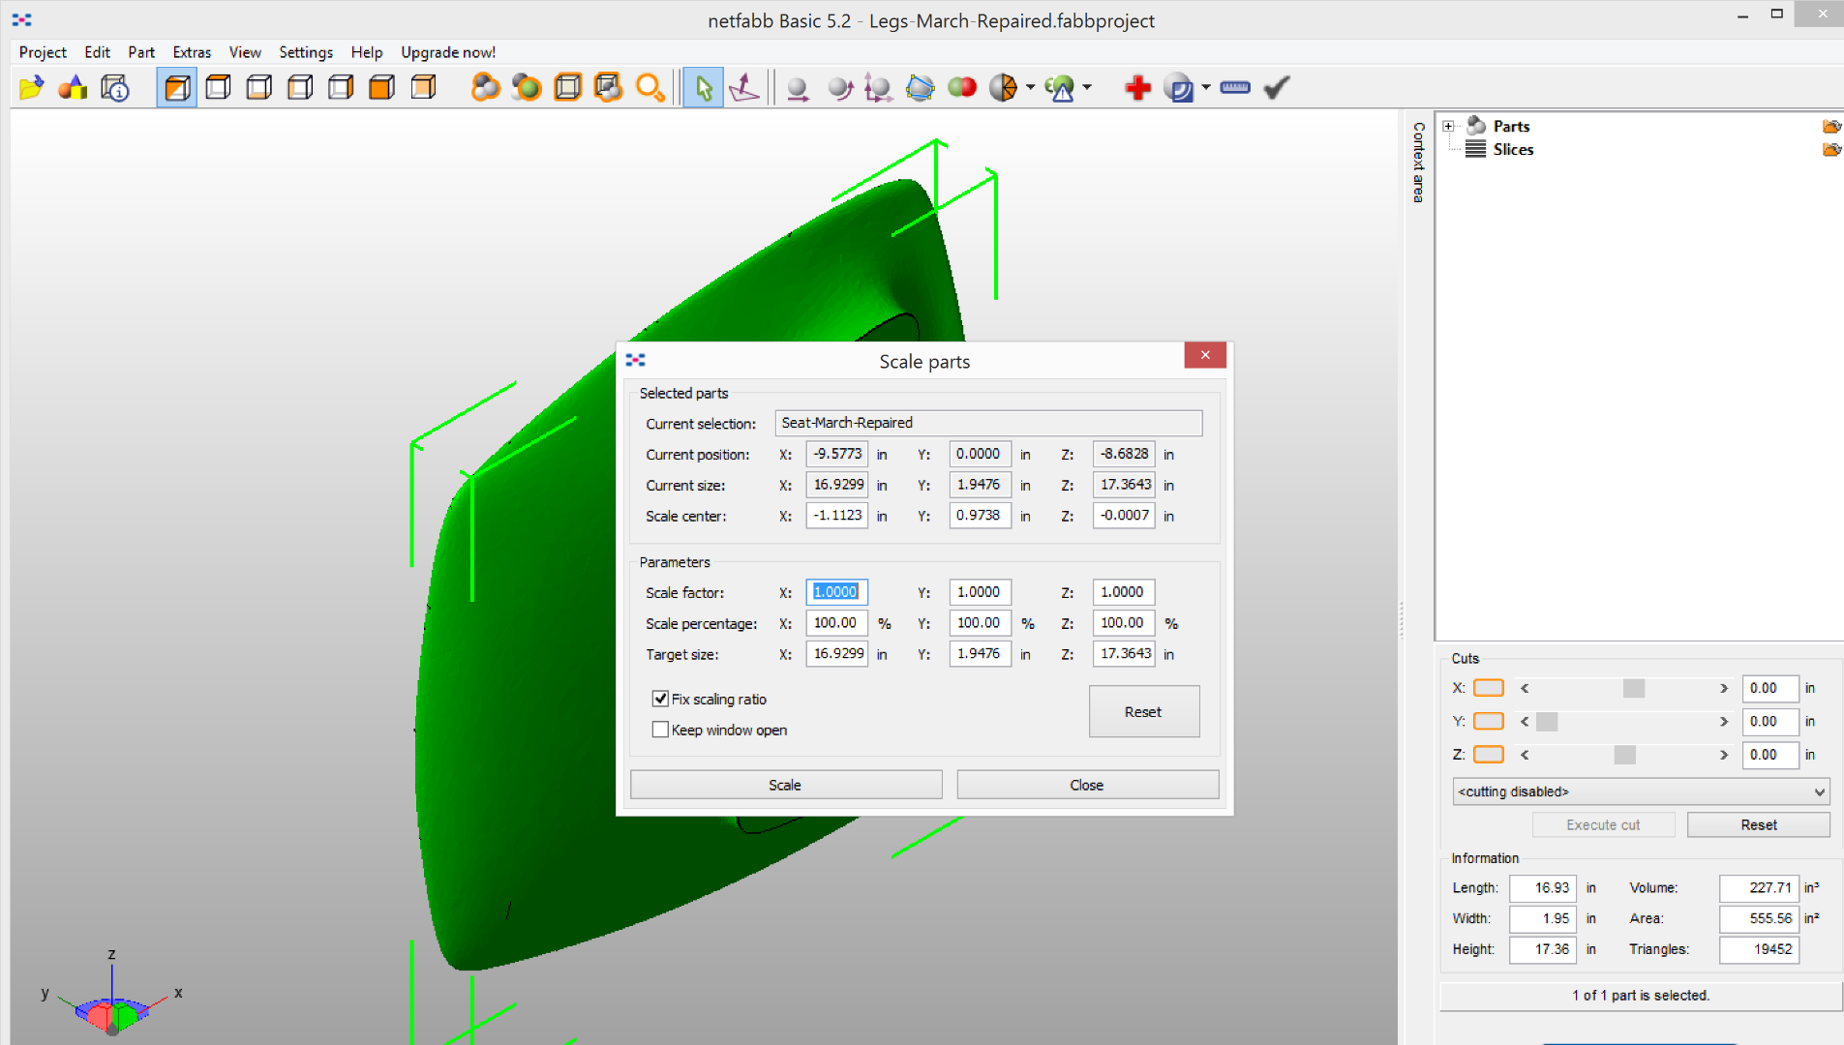The width and height of the screenshot is (1844, 1045).
Task: Click the black checkmark toolbar icon
Action: [x=1277, y=88]
